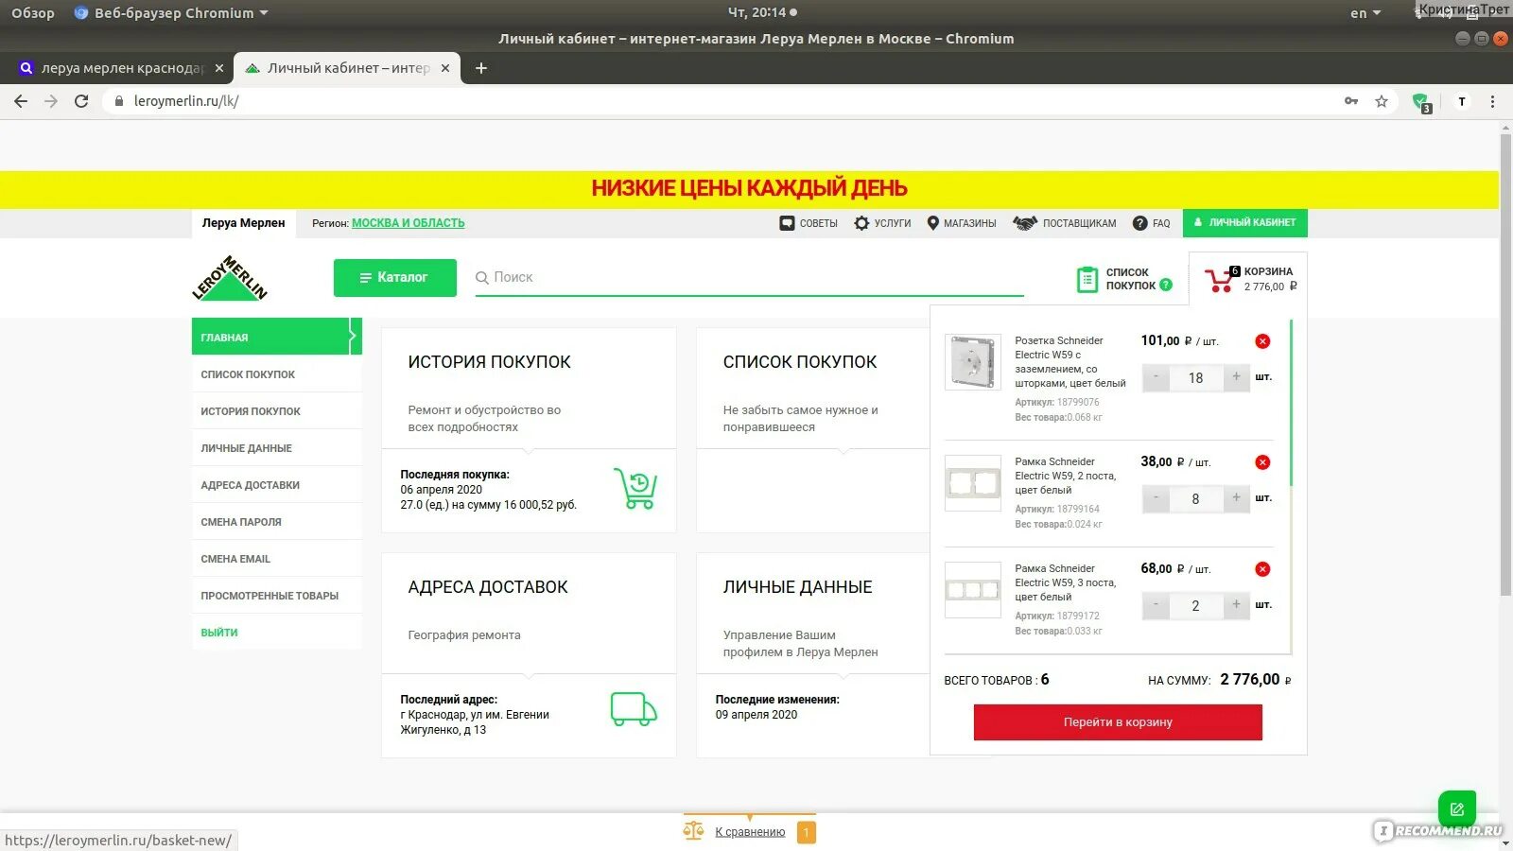Open the Советы link
The width and height of the screenshot is (1513, 851).
(809, 223)
